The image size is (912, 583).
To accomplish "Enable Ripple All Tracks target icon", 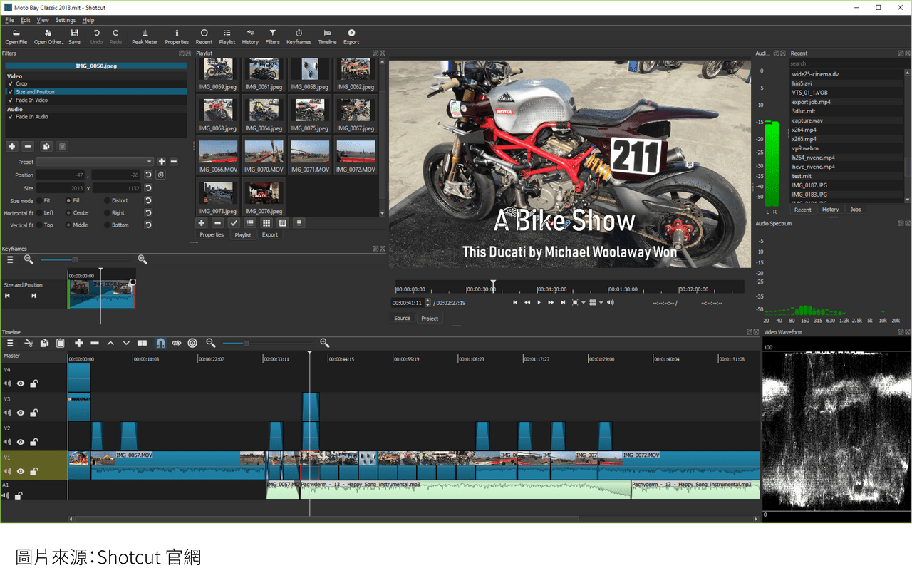I will (x=192, y=343).
